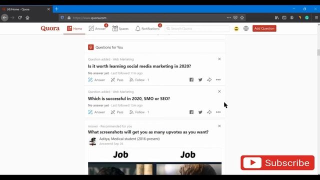The width and height of the screenshot is (320, 180).
Task: Open the Firefox Library icon
Action: click(x=276, y=18)
